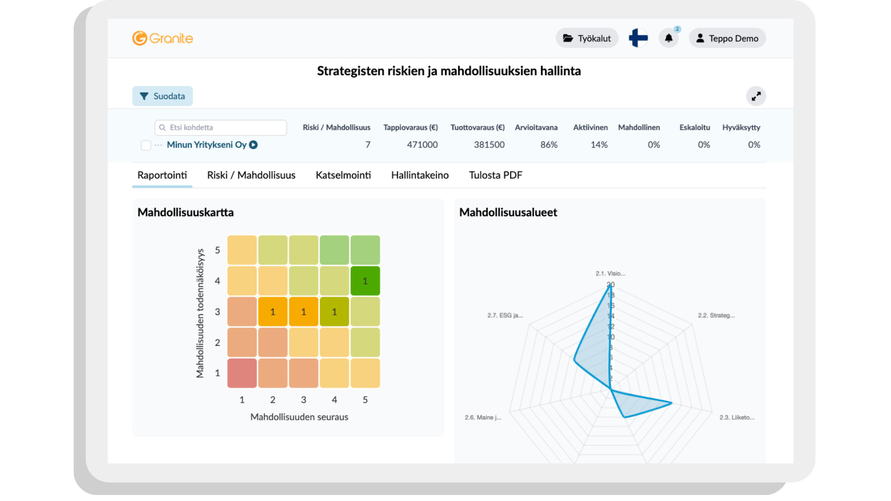
Task: Click the 471000 loss reserve value
Action: [x=422, y=145]
